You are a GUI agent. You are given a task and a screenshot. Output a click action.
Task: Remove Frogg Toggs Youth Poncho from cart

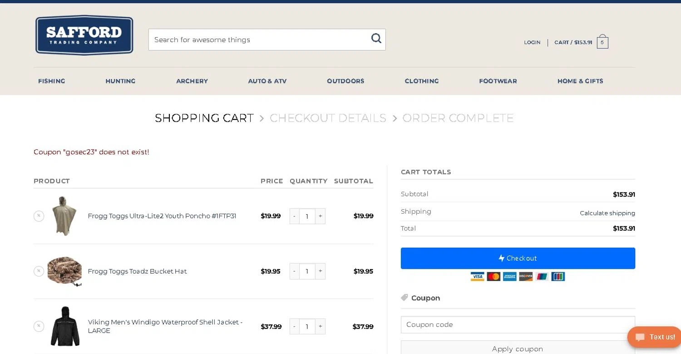39,216
